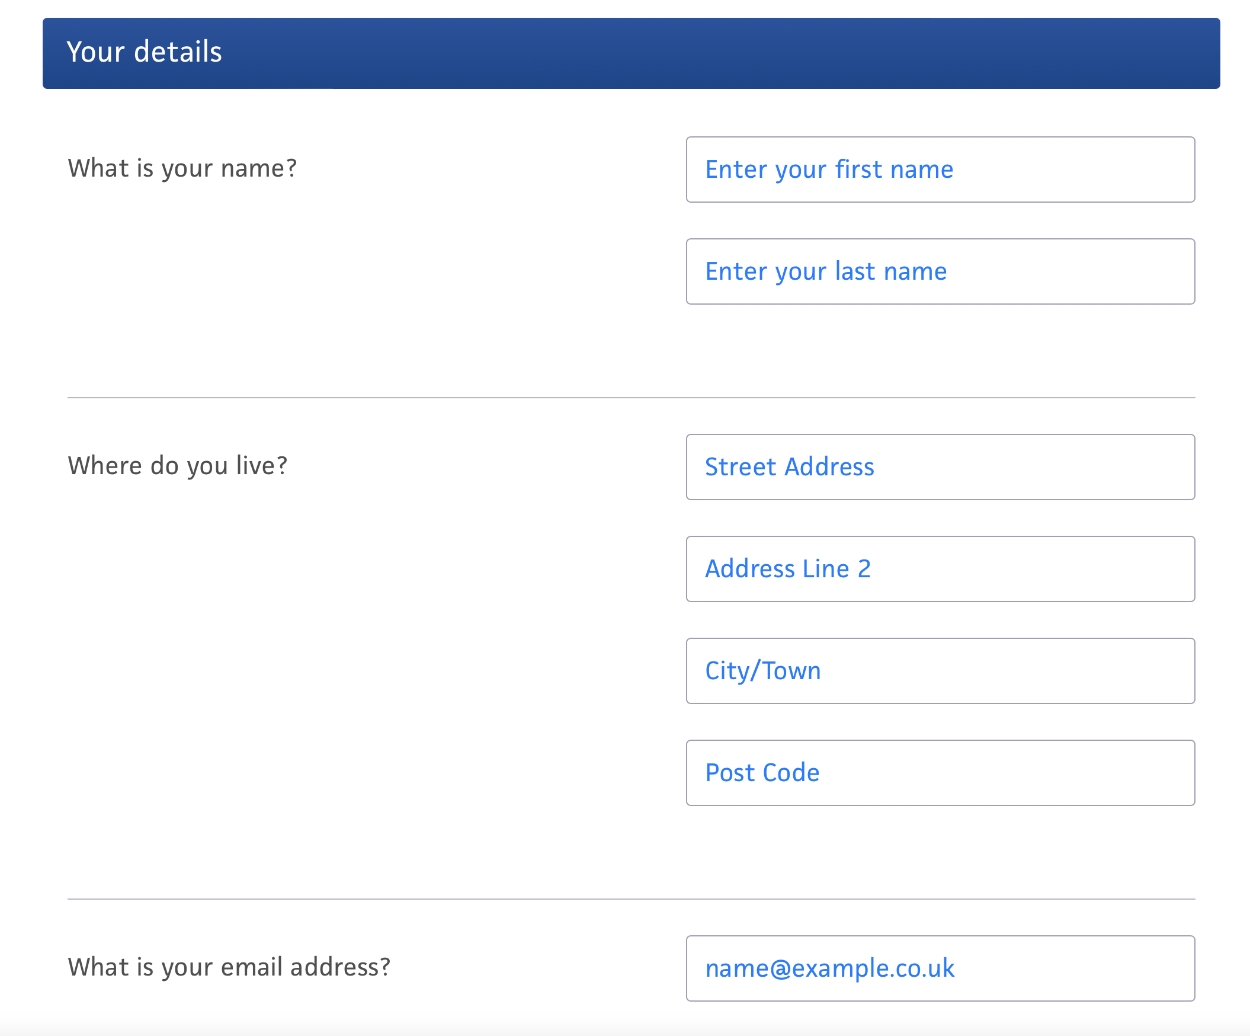Click the divider line below name section
The image size is (1250, 1036).
[x=631, y=397]
